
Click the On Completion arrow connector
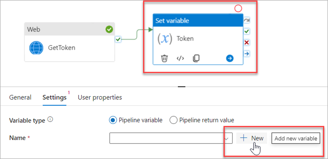point(246,53)
